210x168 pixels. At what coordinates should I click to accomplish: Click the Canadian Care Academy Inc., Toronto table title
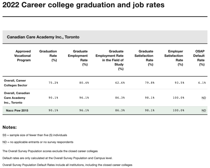(43, 37)
